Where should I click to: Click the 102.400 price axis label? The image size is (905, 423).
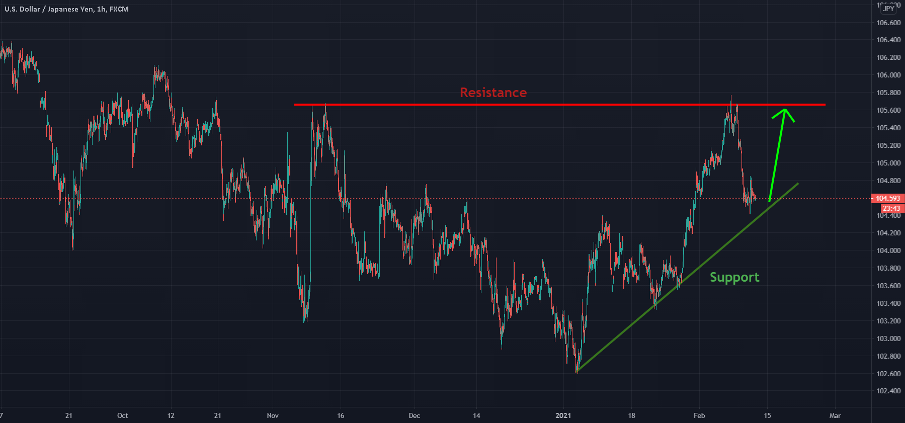[x=888, y=391]
